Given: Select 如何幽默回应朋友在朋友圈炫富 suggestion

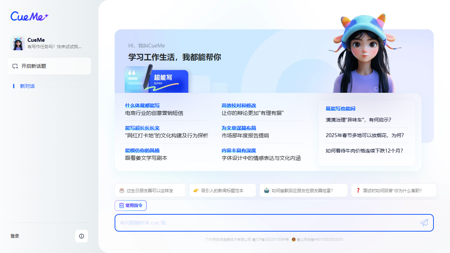Looking at the screenshot, I should [x=302, y=190].
